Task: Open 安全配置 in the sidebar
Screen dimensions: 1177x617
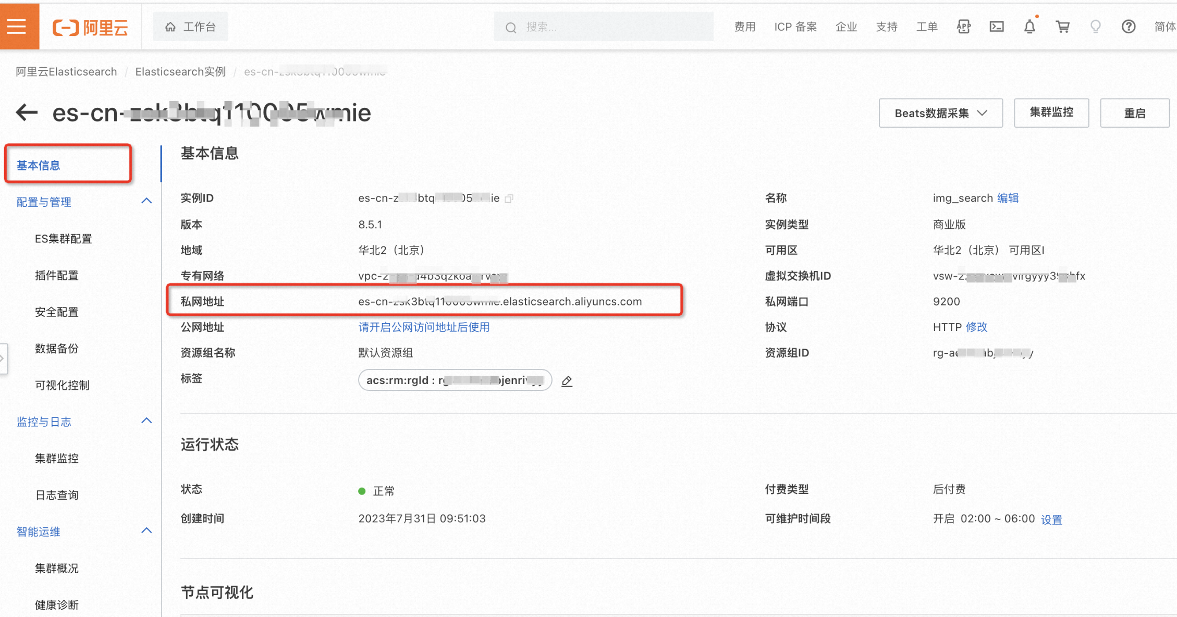Action: [57, 312]
